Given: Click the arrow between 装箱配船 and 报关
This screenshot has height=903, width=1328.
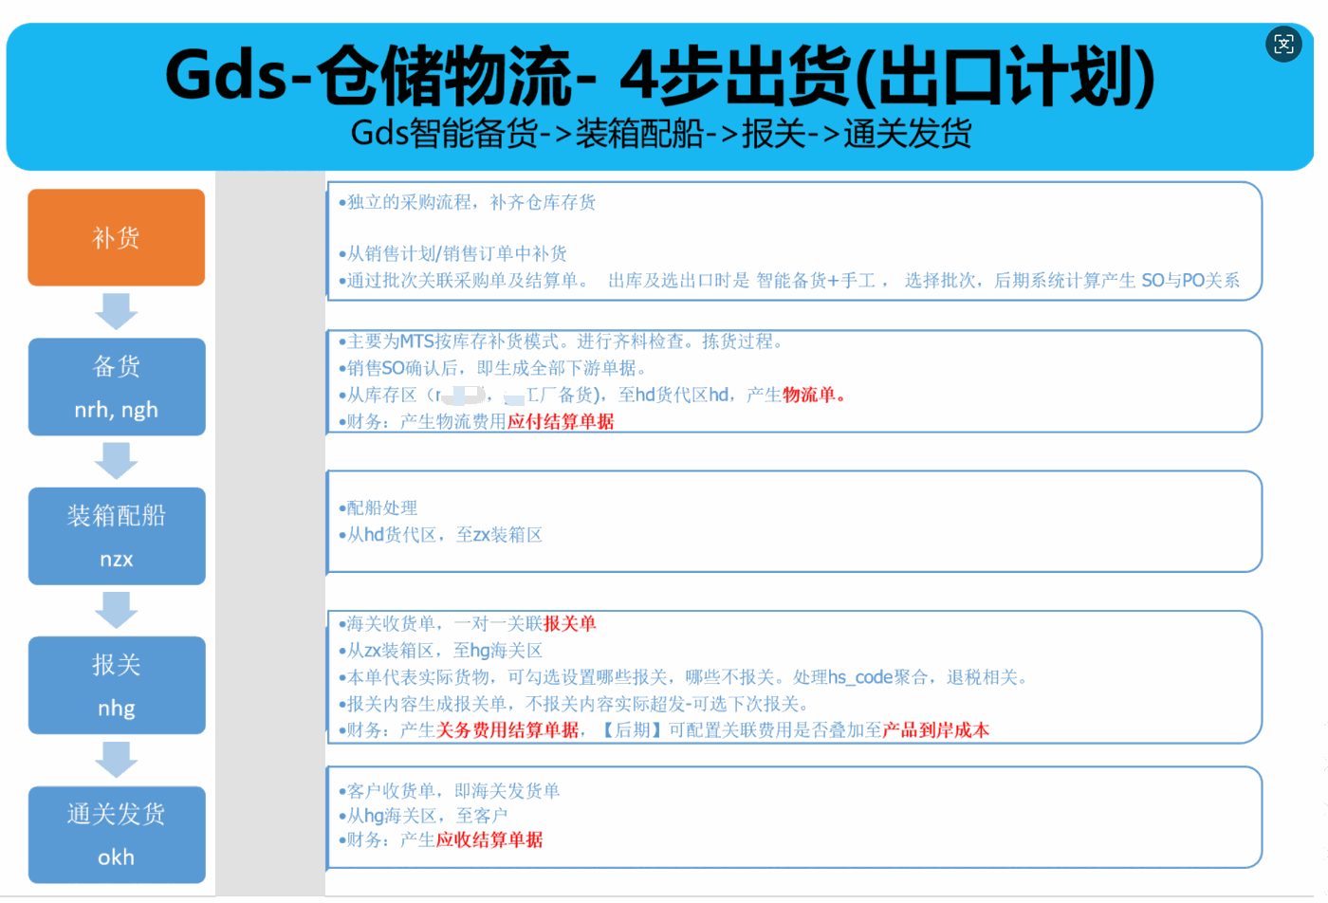Looking at the screenshot, I should coord(116,610).
